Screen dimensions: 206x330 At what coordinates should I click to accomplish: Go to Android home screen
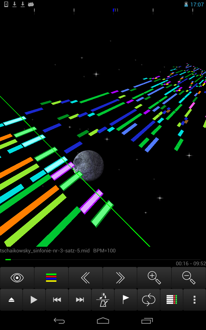pyautogui.click(x=103, y=320)
